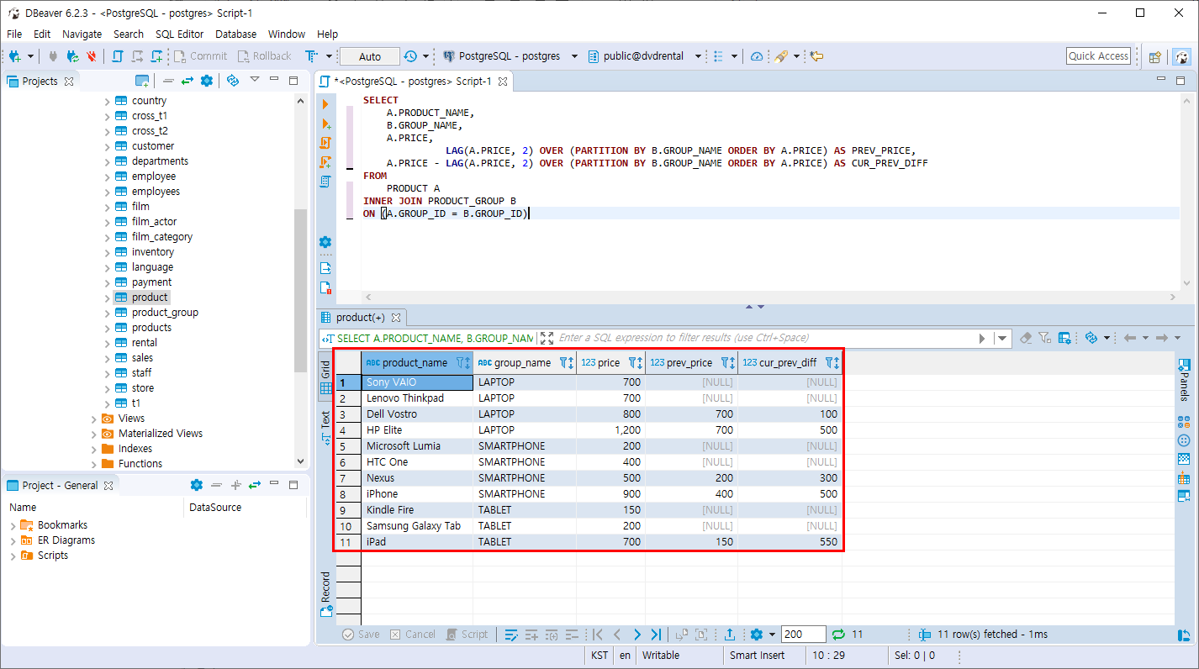
Task: Click results refresh green arrows icon
Action: click(838, 635)
